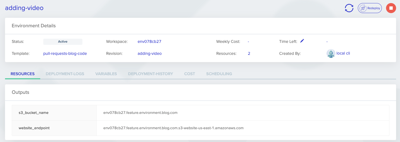Click the Outputs heading
The width and height of the screenshot is (400, 142).
pyautogui.click(x=20, y=92)
